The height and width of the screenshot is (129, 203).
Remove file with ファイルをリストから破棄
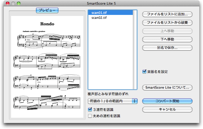coord(167,23)
